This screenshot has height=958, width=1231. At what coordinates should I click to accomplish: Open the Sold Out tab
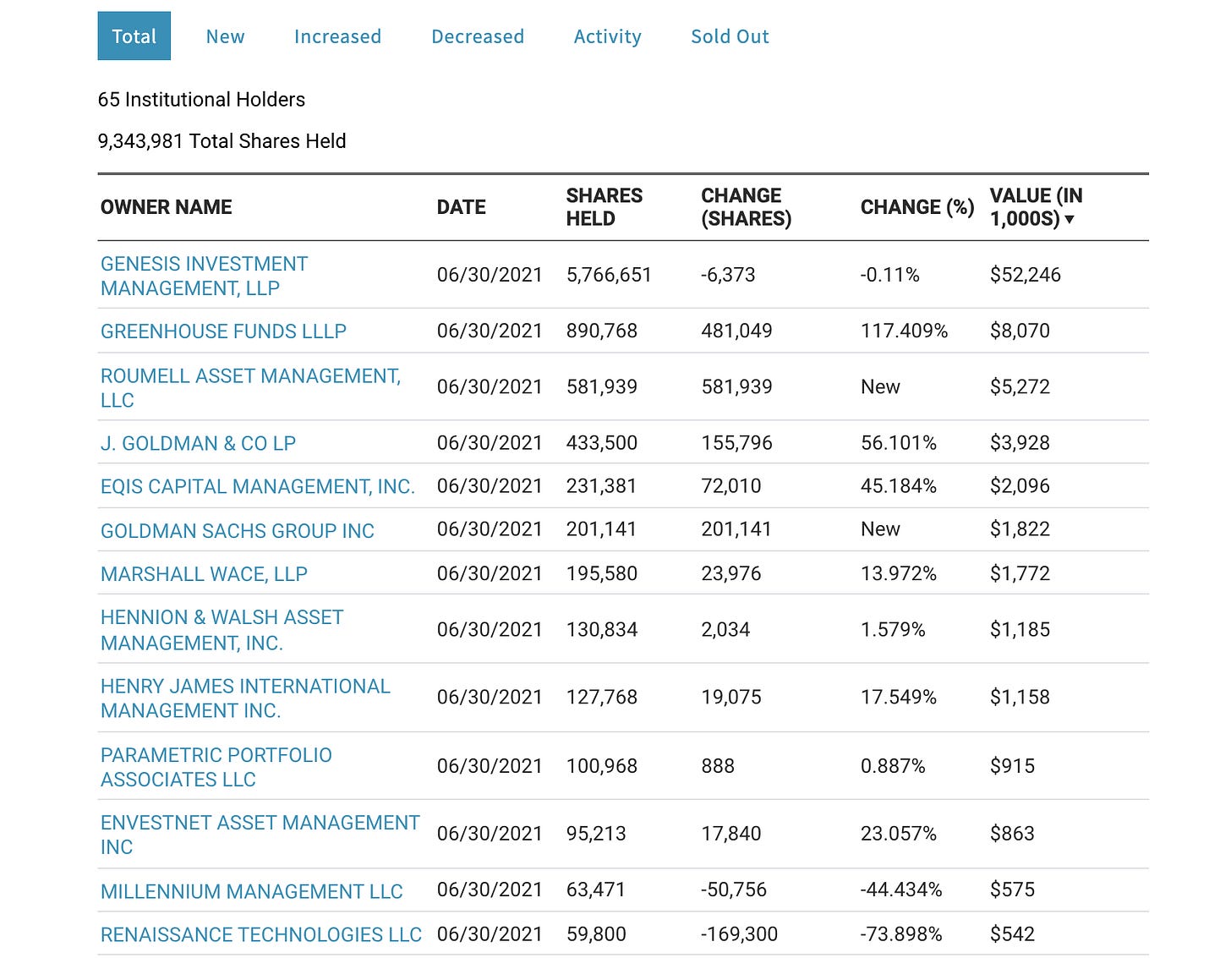[730, 36]
